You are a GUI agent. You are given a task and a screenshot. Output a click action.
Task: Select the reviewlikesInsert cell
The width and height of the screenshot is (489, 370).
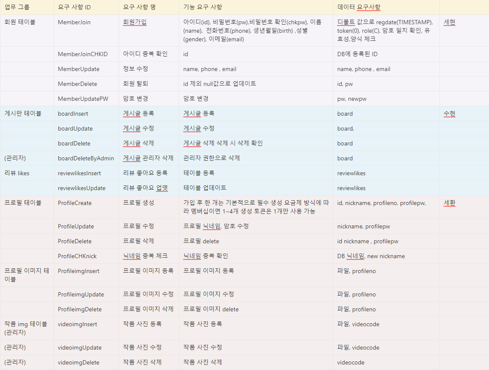coord(86,173)
